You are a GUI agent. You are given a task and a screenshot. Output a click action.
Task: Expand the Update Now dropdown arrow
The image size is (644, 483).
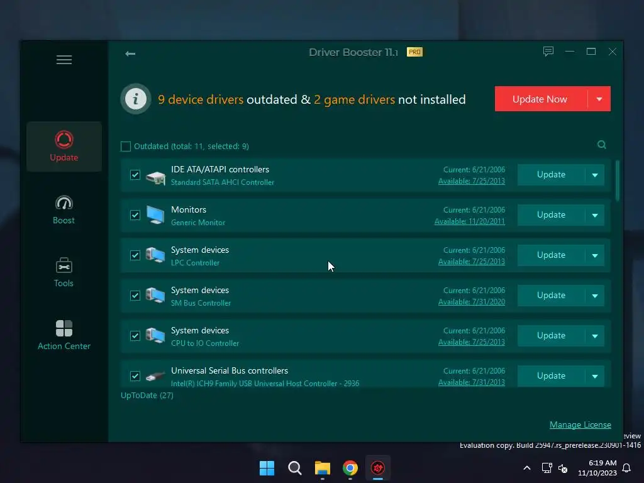click(599, 99)
